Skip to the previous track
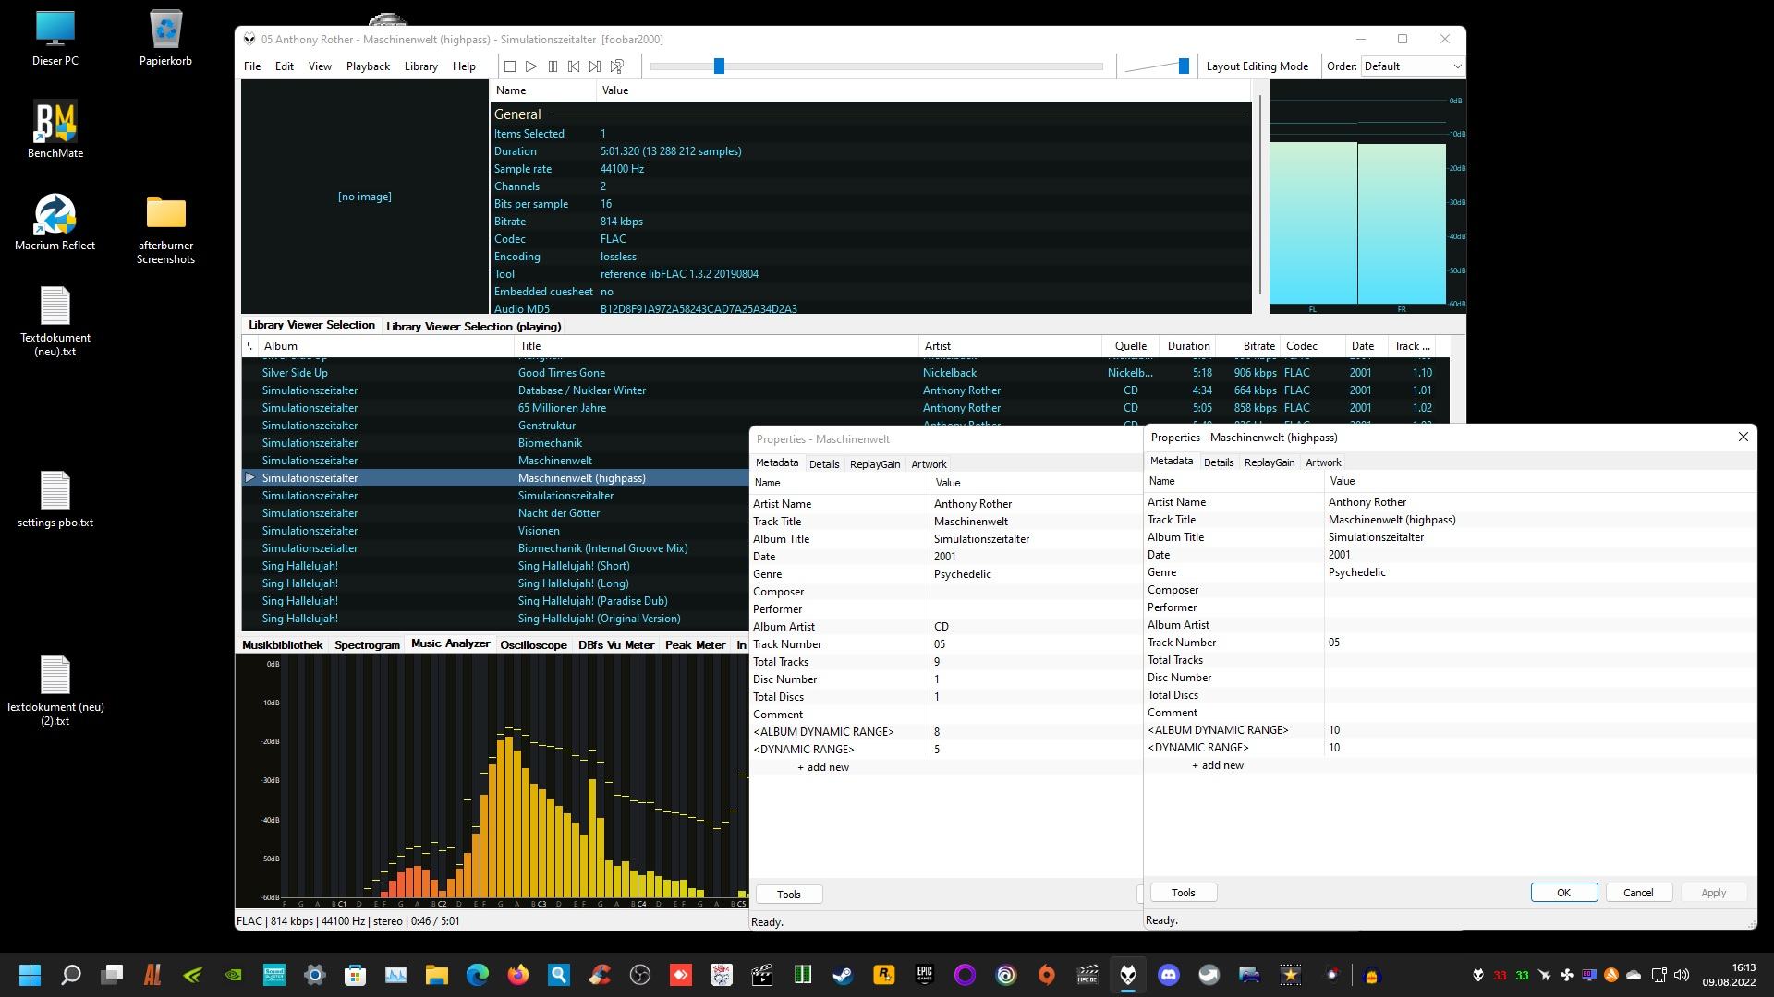The image size is (1774, 997). click(574, 66)
